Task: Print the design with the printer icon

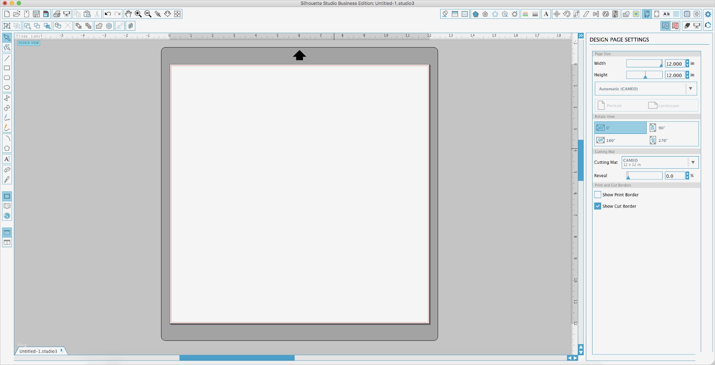Action: click(57, 14)
